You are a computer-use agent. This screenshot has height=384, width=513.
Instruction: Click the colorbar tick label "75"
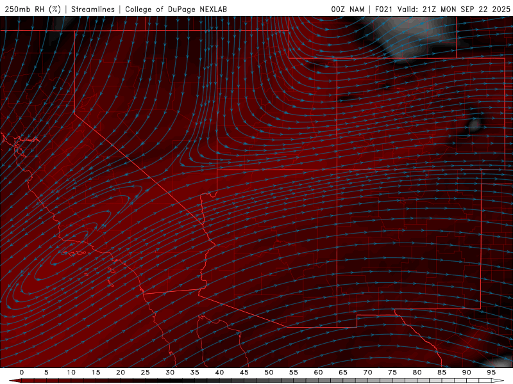tap(392, 372)
